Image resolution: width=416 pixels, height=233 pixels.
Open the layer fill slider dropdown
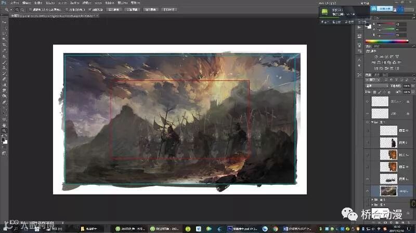[x=413, y=92]
